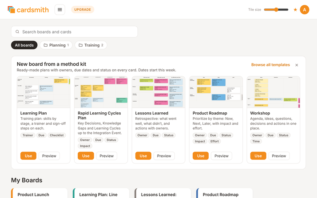Open Rapid Learning Cycles Plan thumbnail
The width and height of the screenshot is (317, 198).
[101, 92]
